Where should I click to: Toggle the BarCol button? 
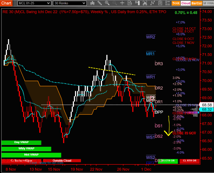tap(197, 3)
